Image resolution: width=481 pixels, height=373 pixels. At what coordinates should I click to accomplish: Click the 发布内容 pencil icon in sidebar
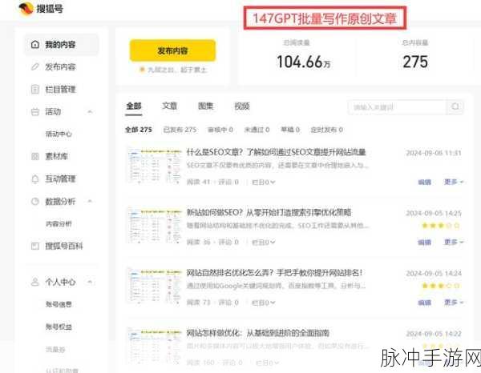[35, 66]
